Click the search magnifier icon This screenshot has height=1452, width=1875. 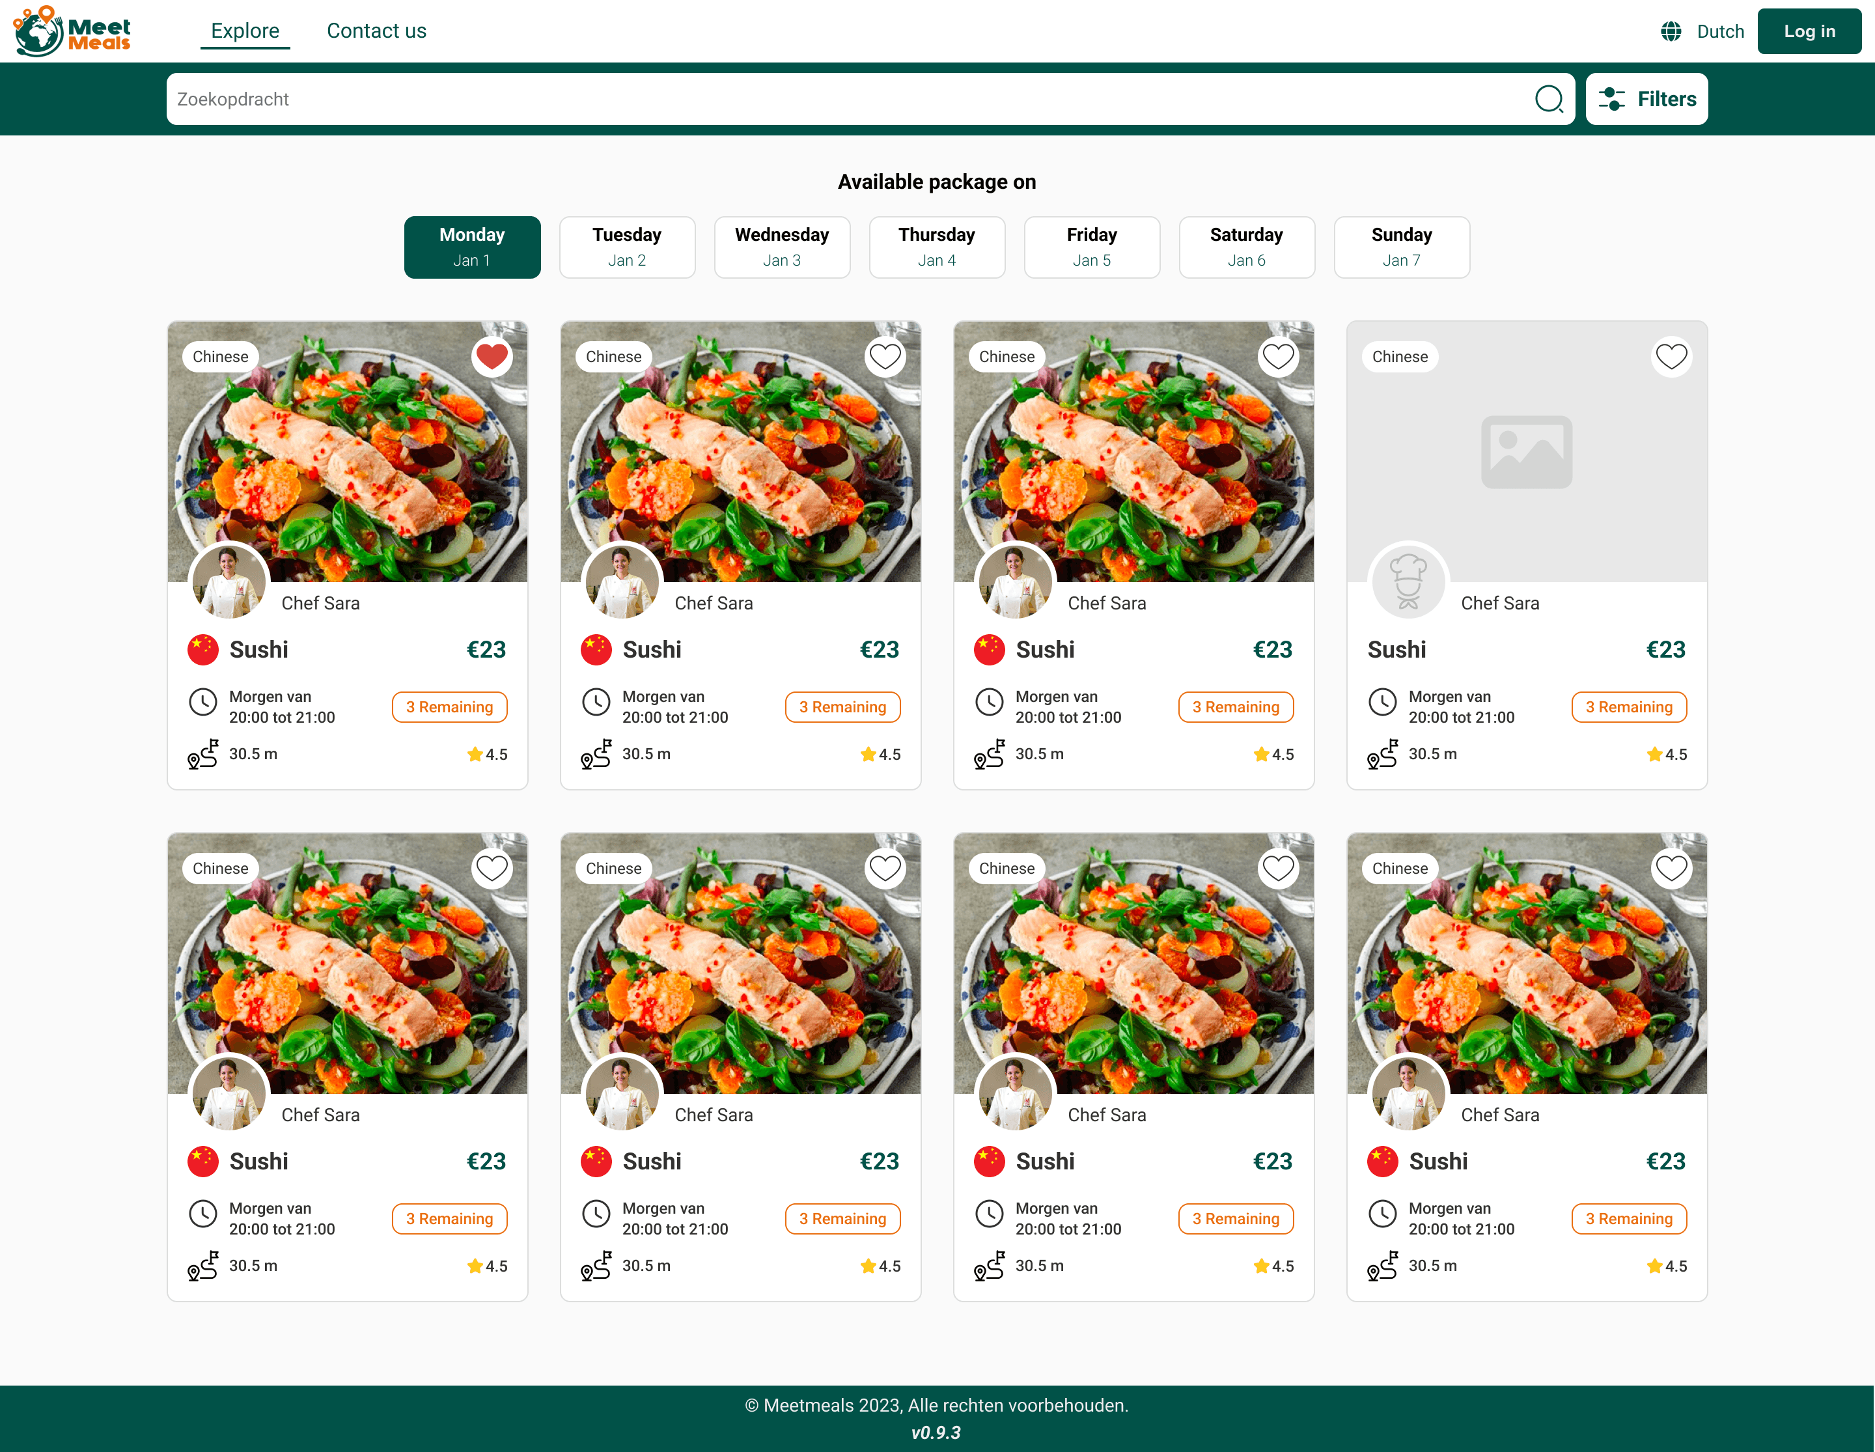(x=1548, y=99)
